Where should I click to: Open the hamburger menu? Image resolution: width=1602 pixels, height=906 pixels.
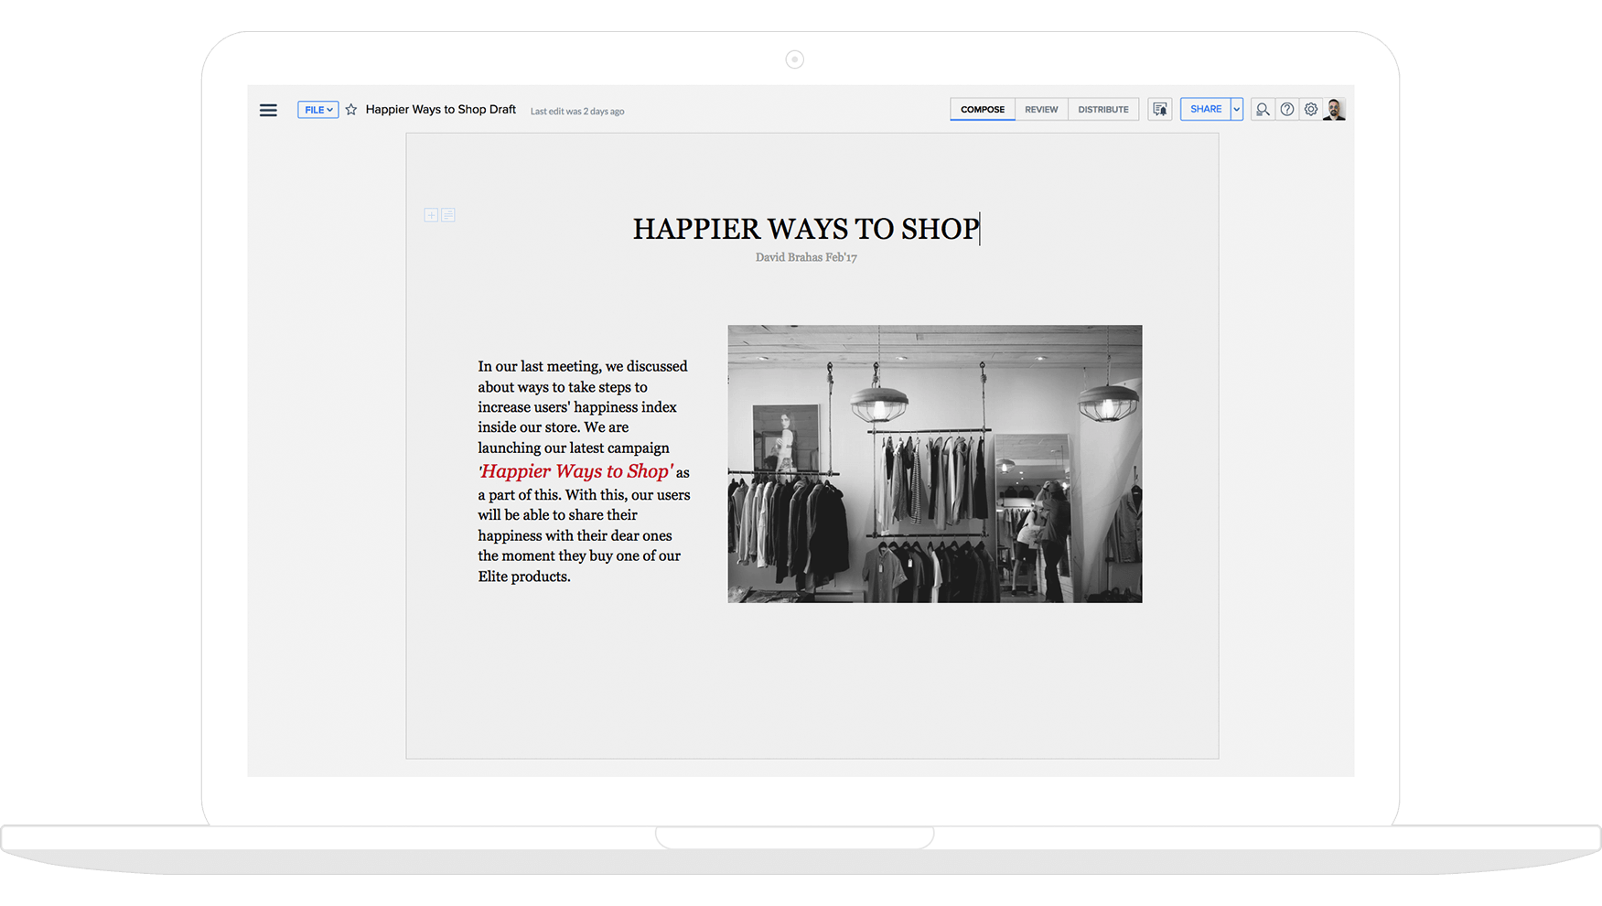(x=268, y=110)
